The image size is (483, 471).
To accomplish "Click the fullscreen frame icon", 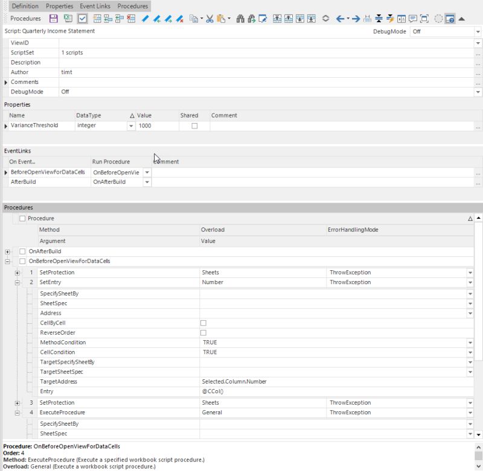I will click(424, 19).
